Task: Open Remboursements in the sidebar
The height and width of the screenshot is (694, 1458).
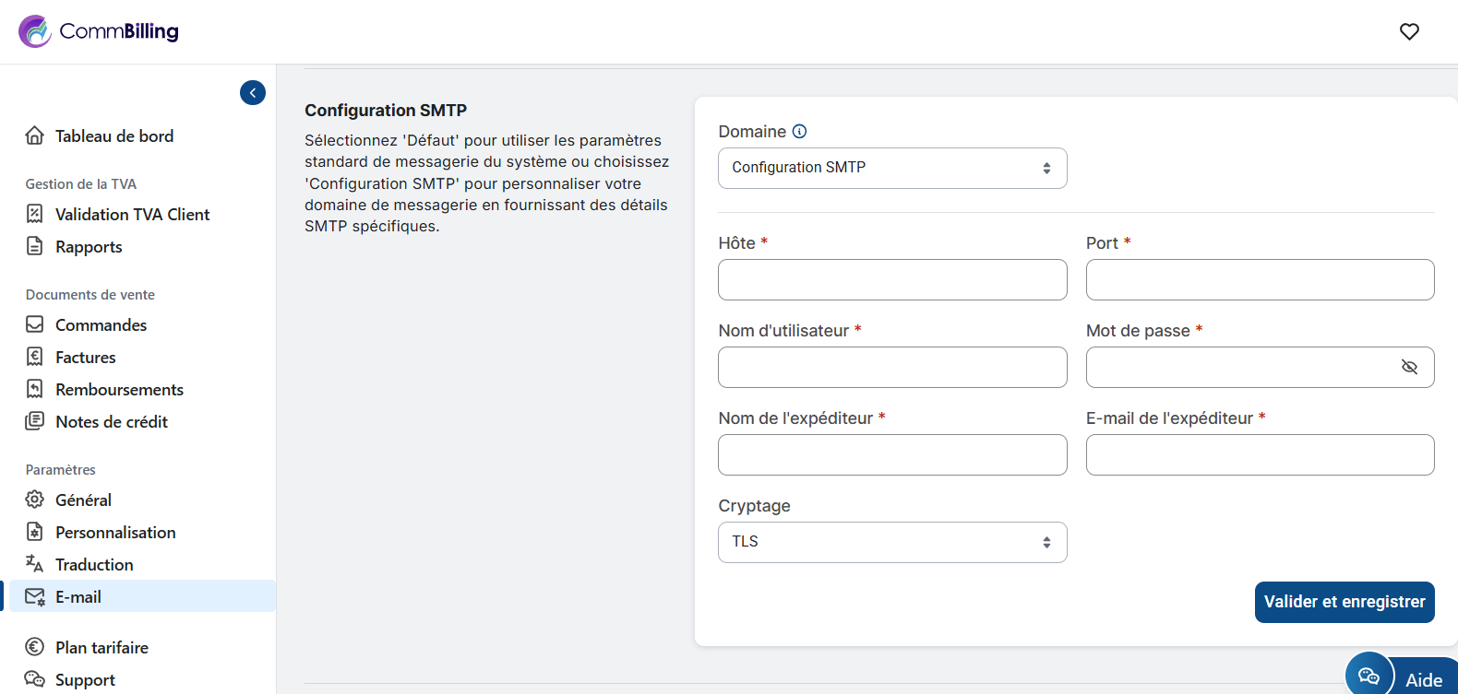Action: (119, 389)
